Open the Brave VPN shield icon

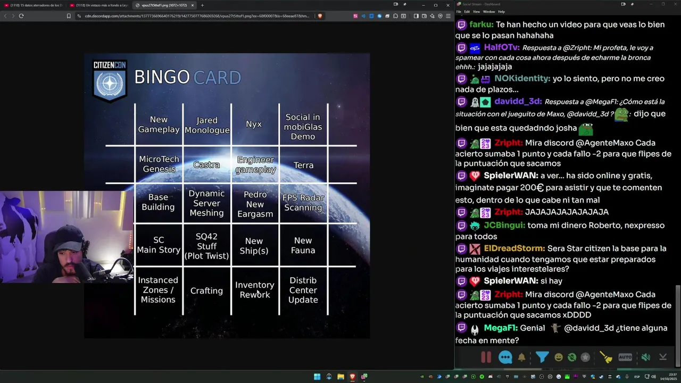click(x=440, y=16)
